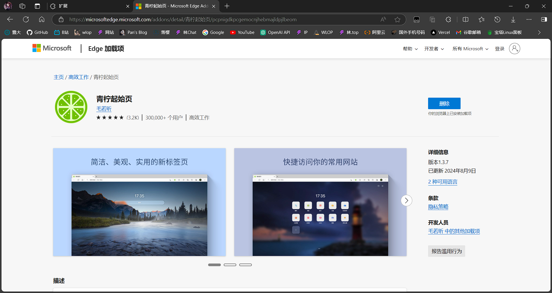Open the downloads panel
This screenshot has width=552, height=293.
513,20
